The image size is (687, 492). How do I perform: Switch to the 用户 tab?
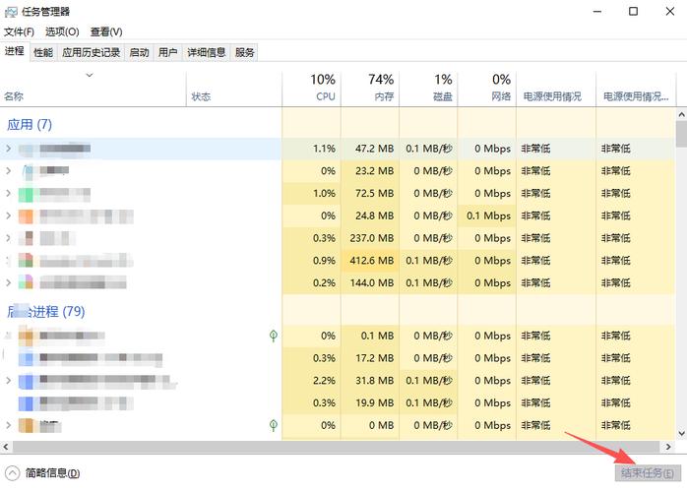pyautogui.click(x=167, y=53)
